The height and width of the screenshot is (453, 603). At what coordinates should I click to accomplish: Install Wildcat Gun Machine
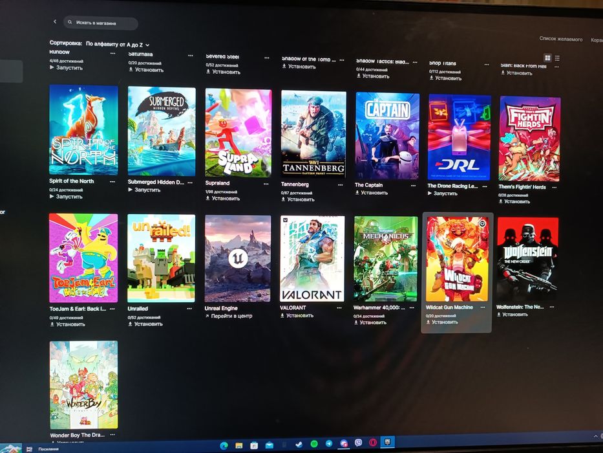pyautogui.click(x=442, y=322)
